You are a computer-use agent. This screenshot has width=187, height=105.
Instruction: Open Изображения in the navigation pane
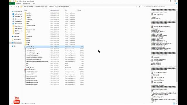pos(18,21)
